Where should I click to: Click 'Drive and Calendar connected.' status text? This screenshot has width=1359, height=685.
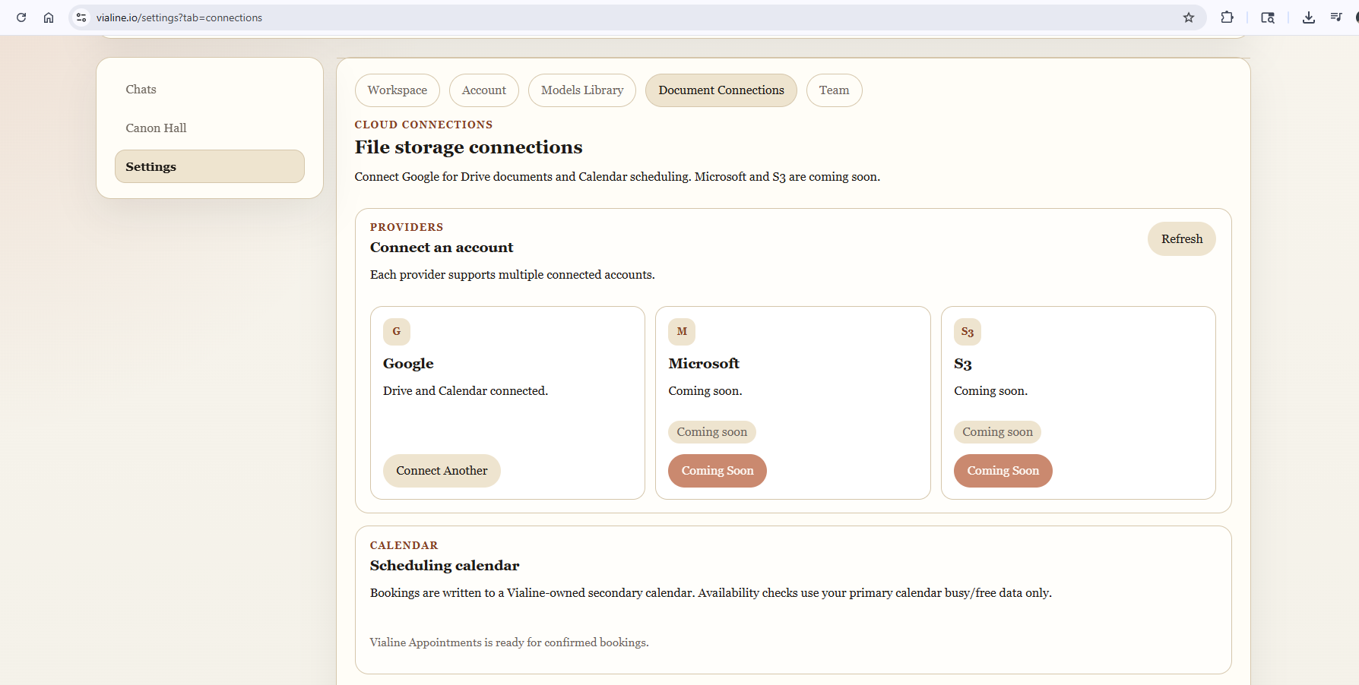click(465, 391)
